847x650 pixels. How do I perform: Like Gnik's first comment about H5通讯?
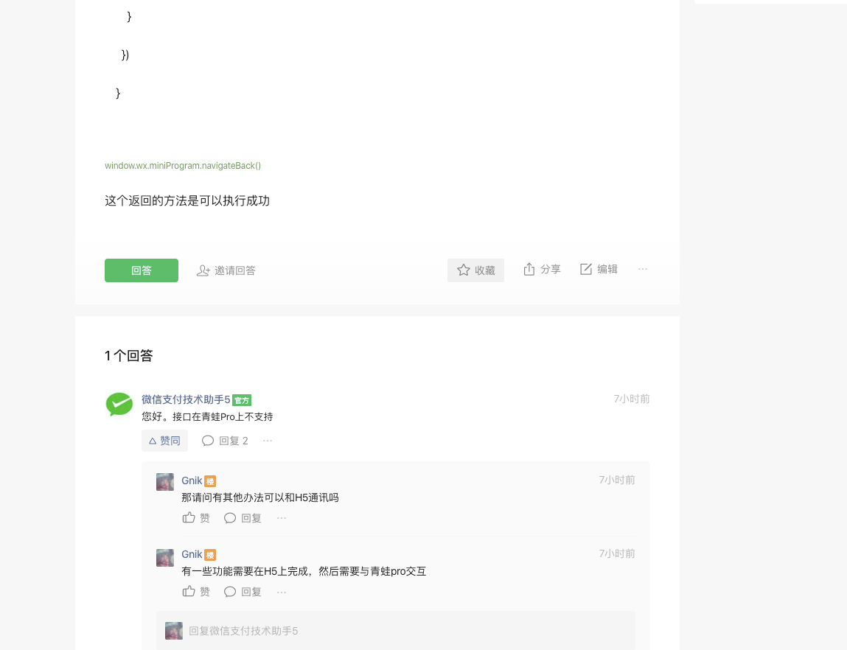click(x=195, y=518)
